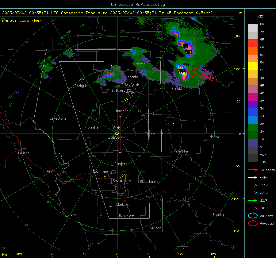Click the Limestone label
The width and height of the screenshot is (276, 258).
click(58, 118)
